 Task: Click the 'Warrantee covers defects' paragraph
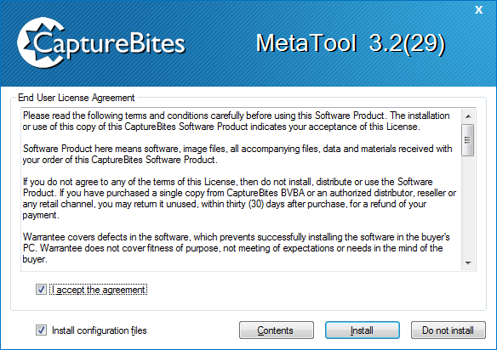pyautogui.click(x=236, y=248)
